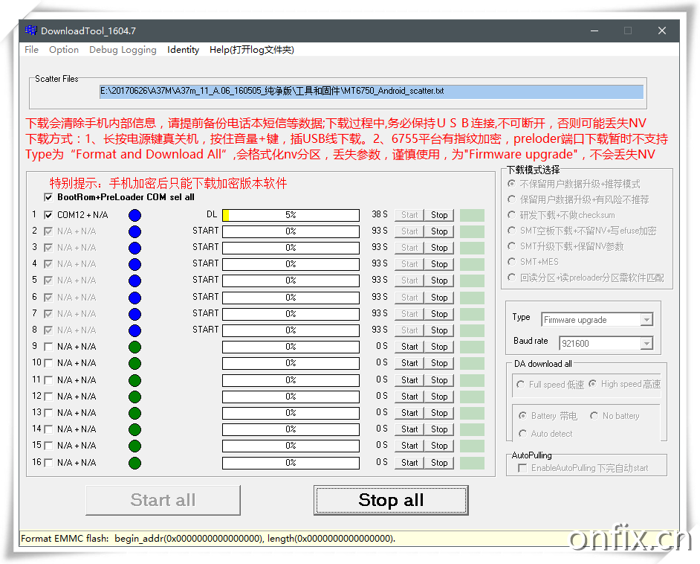700x564 pixels.
Task: Check EnableAutoPulling option
Action: [x=522, y=468]
